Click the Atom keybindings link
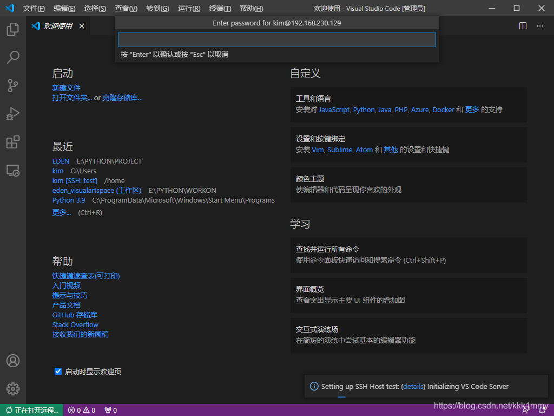 pyautogui.click(x=364, y=150)
